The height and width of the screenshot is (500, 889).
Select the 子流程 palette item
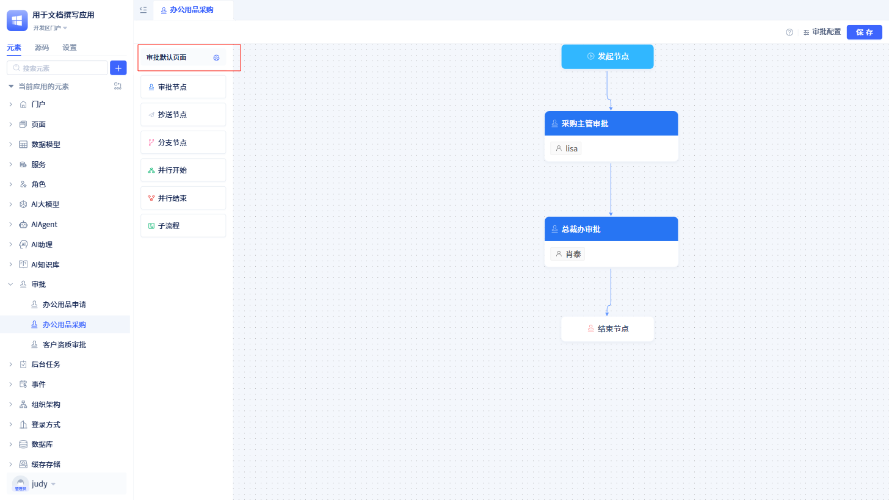click(183, 226)
